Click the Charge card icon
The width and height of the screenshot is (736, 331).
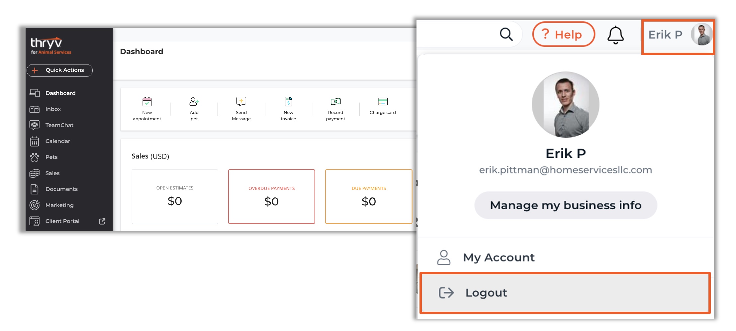(383, 101)
